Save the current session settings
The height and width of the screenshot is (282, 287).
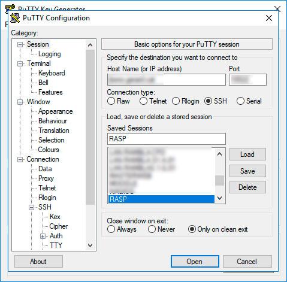pyautogui.click(x=247, y=171)
